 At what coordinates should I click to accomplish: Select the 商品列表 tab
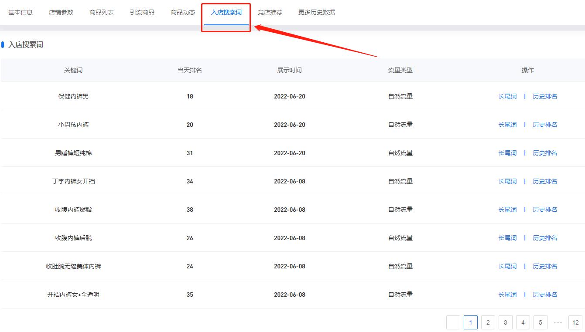point(102,12)
